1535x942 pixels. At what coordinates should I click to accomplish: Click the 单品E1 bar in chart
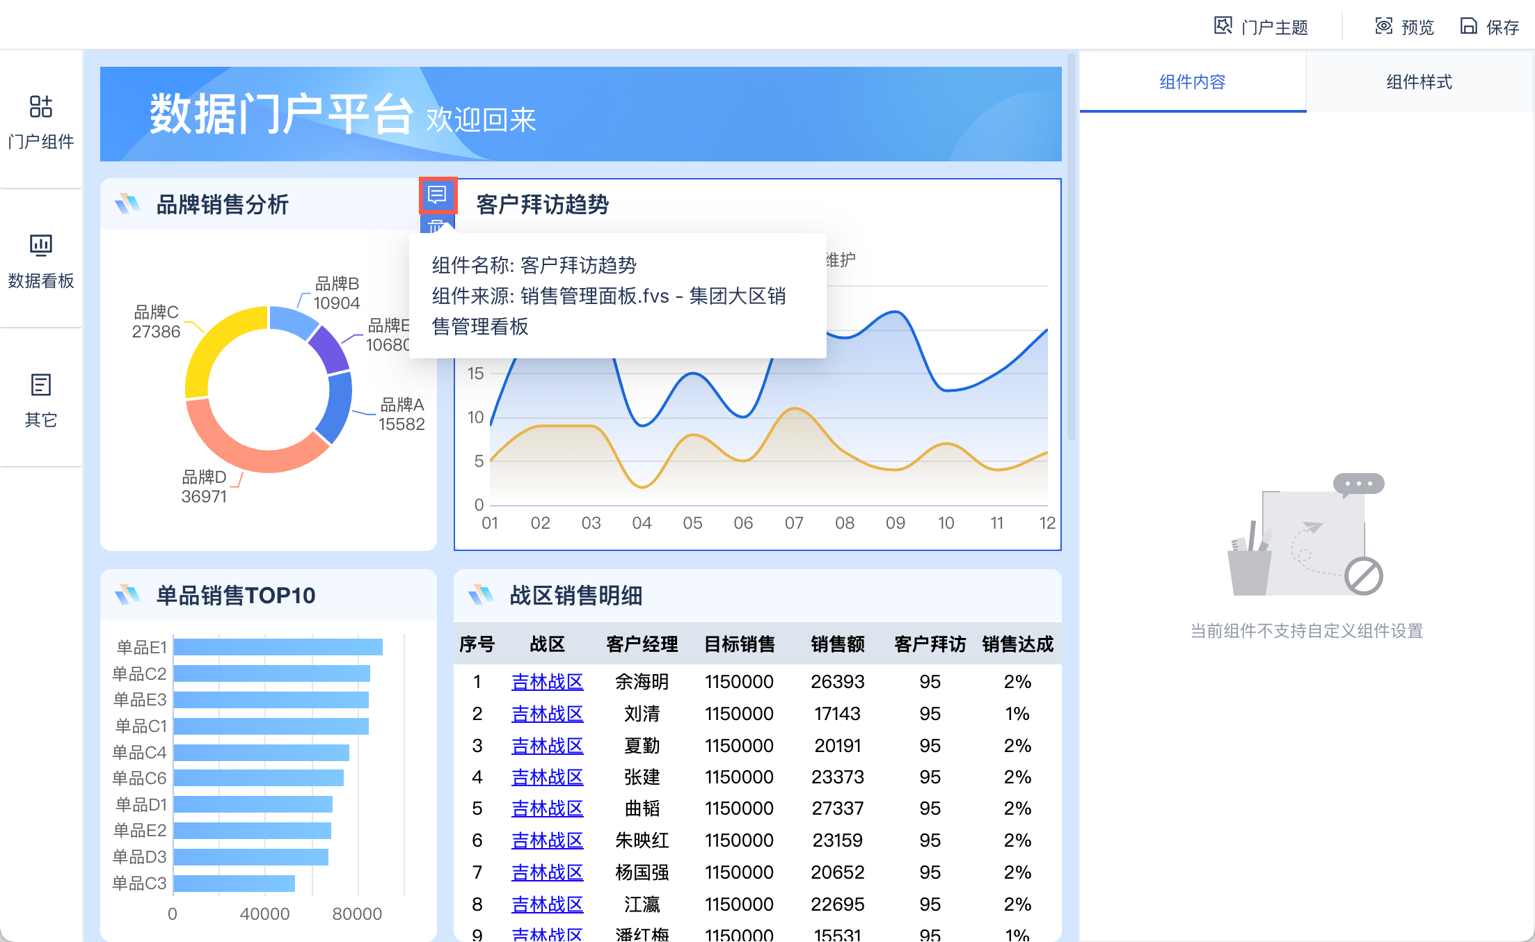coord(278,647)
